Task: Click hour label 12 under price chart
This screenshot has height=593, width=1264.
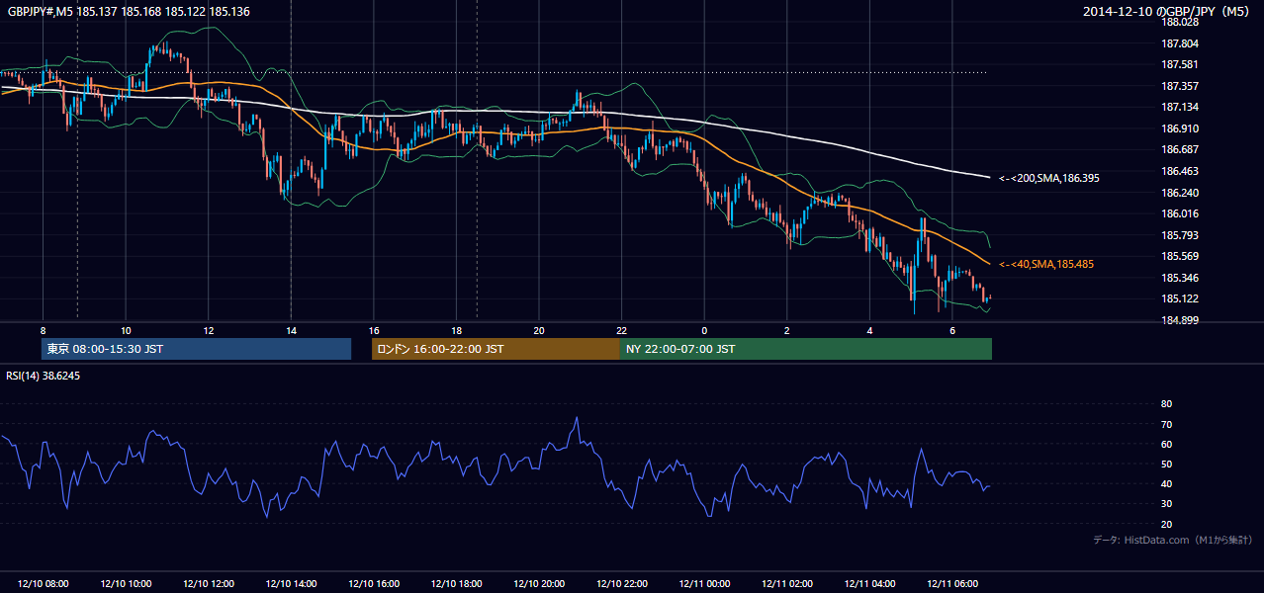Action: coord(208,330)
